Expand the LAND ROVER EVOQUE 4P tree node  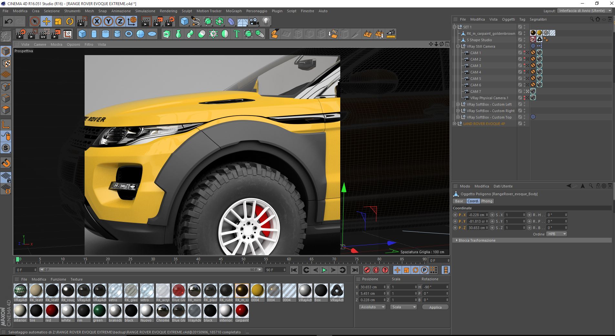point(455,124)
